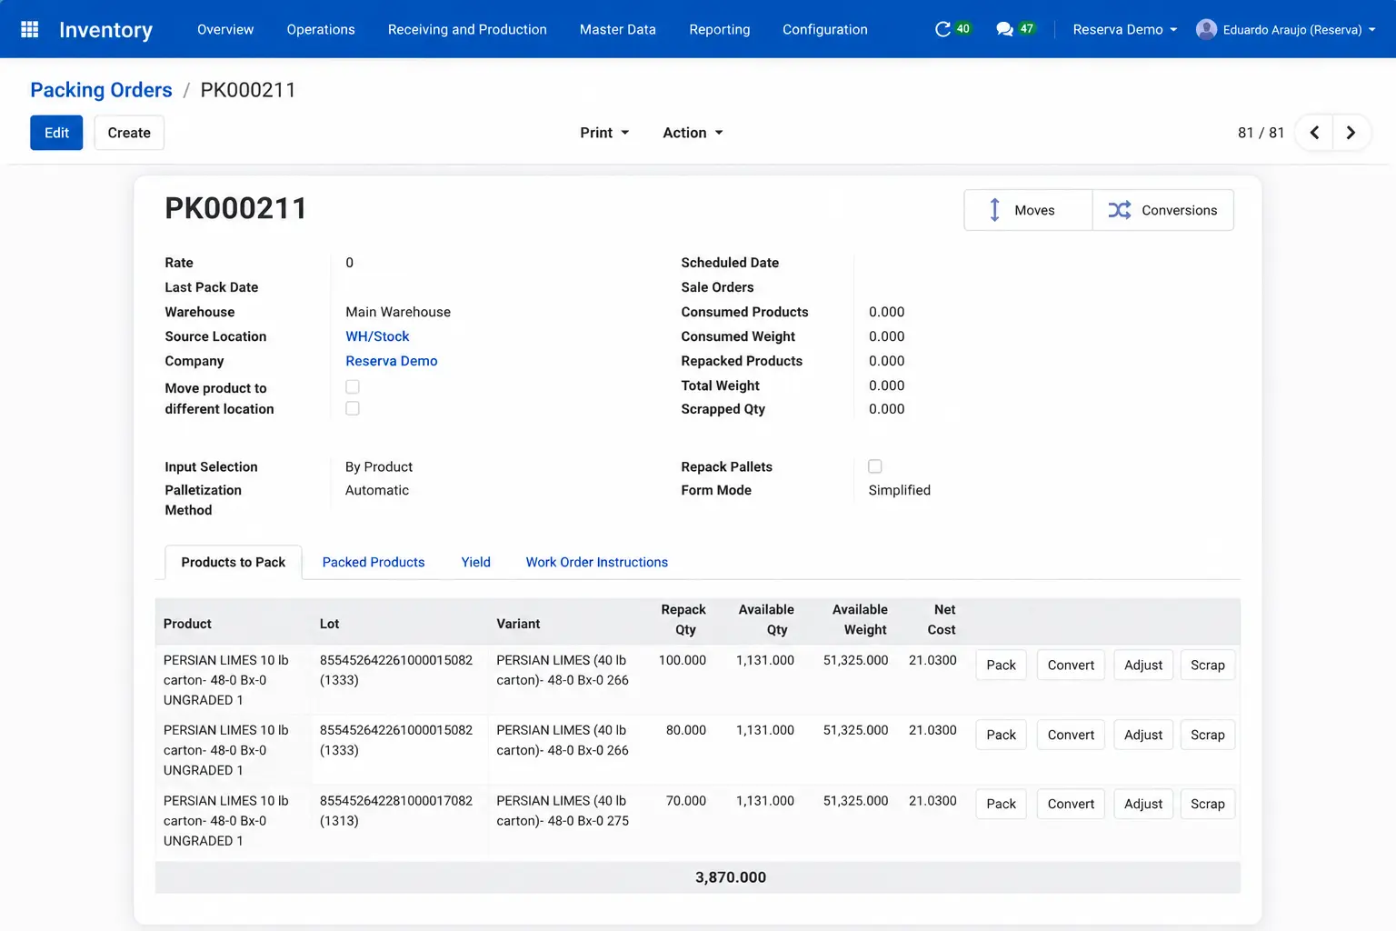This screenshot has height=931, width=1396.
Task: Click Adjust for the 100.000 repack row
Action: [1143, 665]
